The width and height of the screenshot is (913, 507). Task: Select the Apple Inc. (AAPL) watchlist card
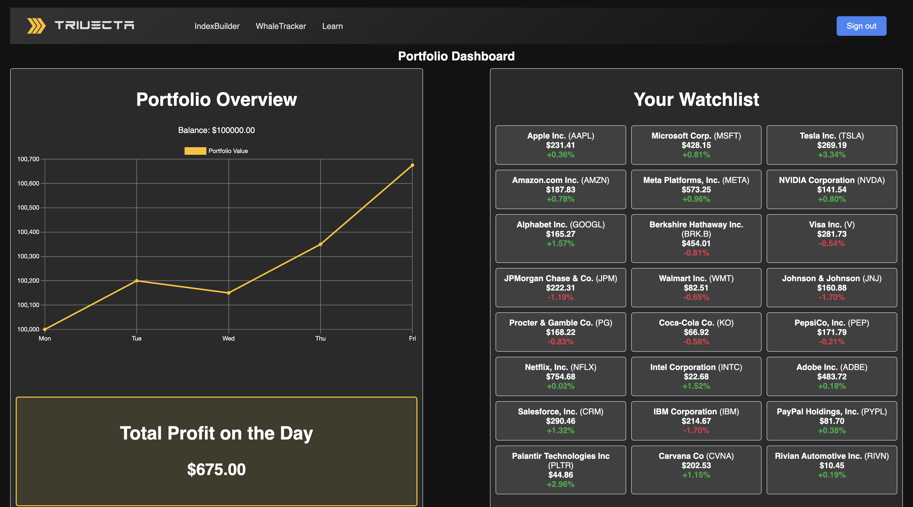pos(560,145)
